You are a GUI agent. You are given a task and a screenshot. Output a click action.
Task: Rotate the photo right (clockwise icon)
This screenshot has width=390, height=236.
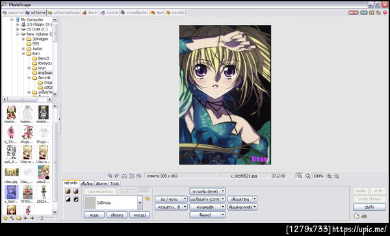(x=117, y=176)
